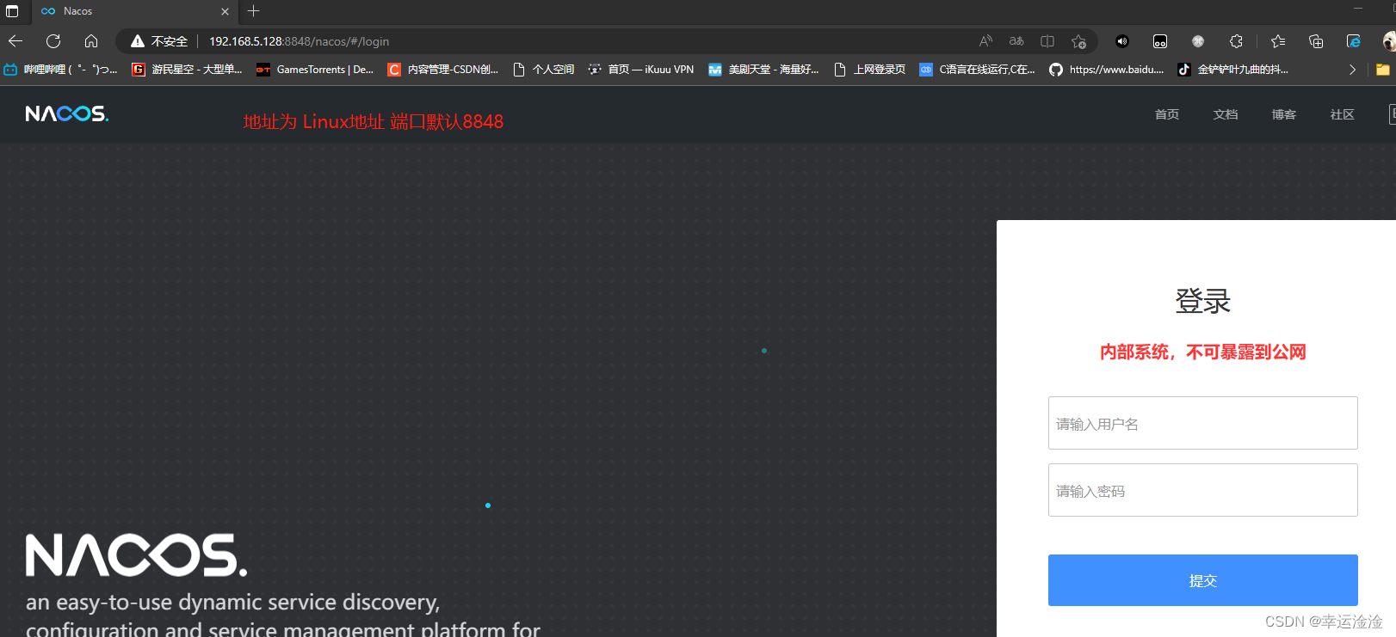Open split screen view
The height and width of the screenshot is (637, 1396).
pyautogui.click(x=1047, y=41)
